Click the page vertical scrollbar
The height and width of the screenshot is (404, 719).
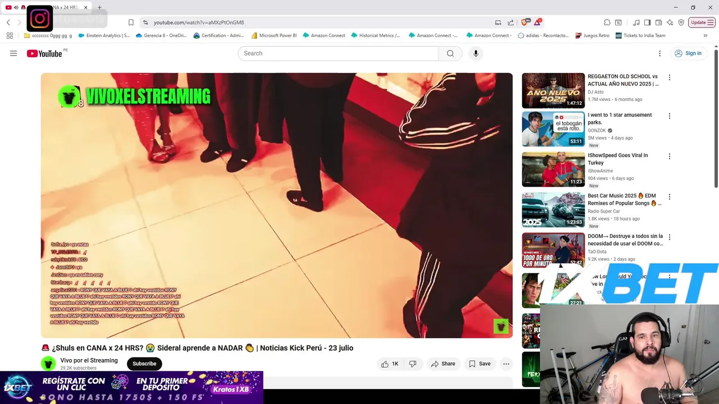(716, 119)
